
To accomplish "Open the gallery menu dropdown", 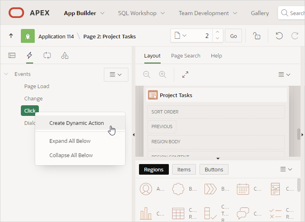I will 286,169.
